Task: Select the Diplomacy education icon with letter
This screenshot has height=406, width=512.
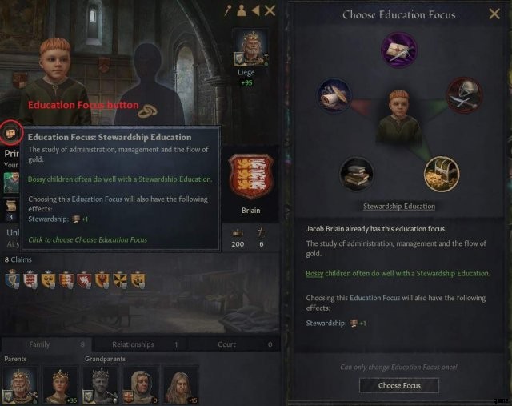Action: (x=398, y=50)
